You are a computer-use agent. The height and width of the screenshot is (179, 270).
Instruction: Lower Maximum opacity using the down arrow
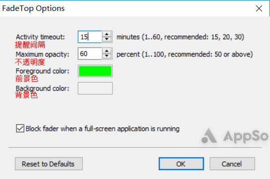pos(107,56)
